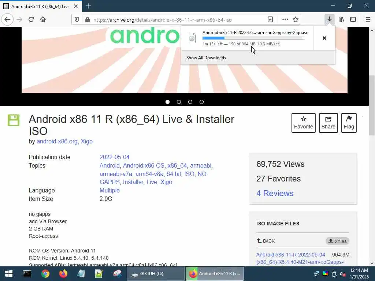Flag this item
The height and width of the screenshot is (281, 375).
click(349, 123)
